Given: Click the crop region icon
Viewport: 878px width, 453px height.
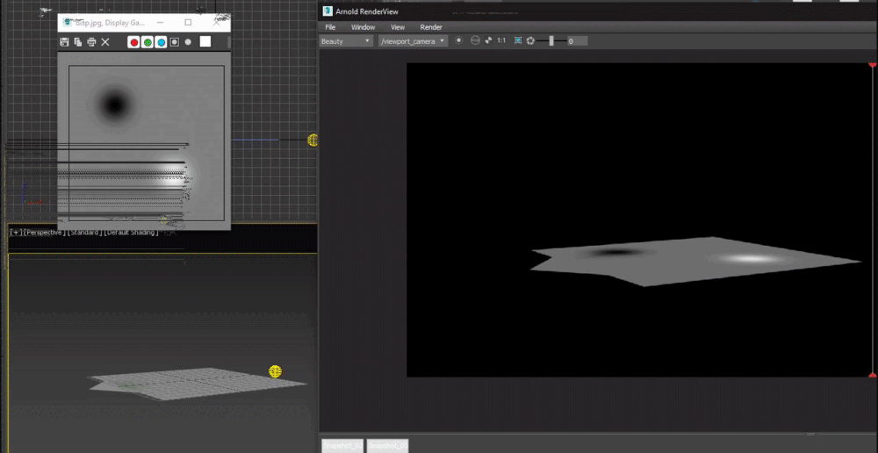Looking at the screenshot, I should click(x=518, y=41).
